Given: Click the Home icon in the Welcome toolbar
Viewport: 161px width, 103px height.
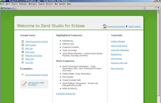Looking at the screenshot, I should pos(144,8).
